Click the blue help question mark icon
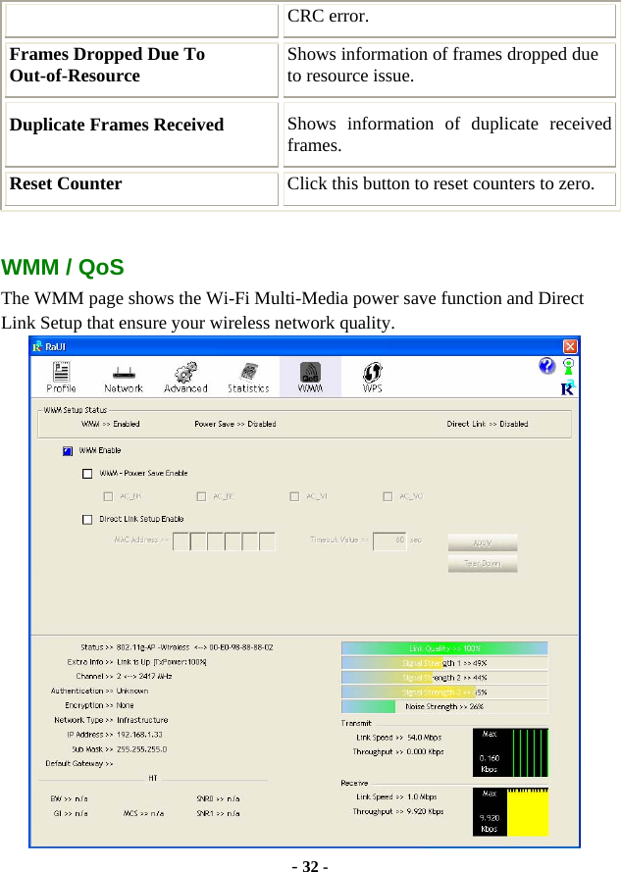Screen dimensions: 621x872 point(547,366)
